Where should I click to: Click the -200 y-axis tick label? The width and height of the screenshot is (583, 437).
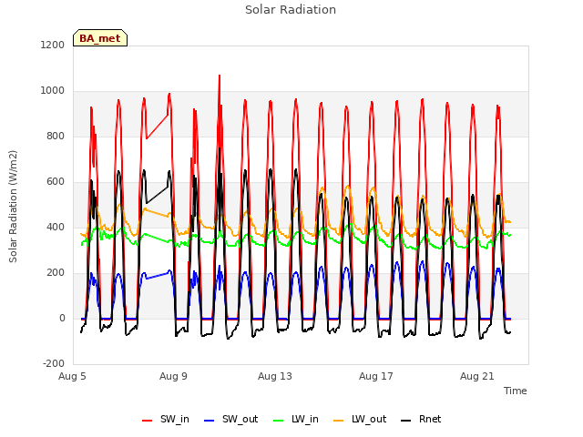pos(54,363)
